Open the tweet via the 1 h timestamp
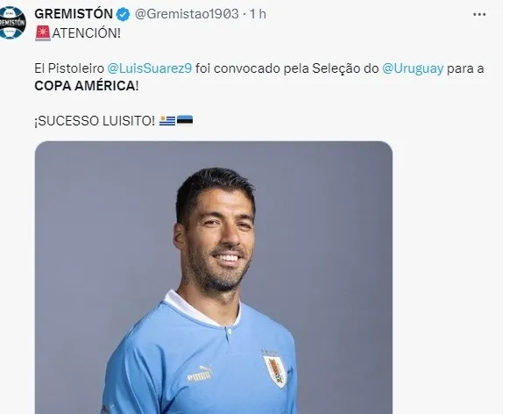 pyautogui.click(x=258, y=14)
